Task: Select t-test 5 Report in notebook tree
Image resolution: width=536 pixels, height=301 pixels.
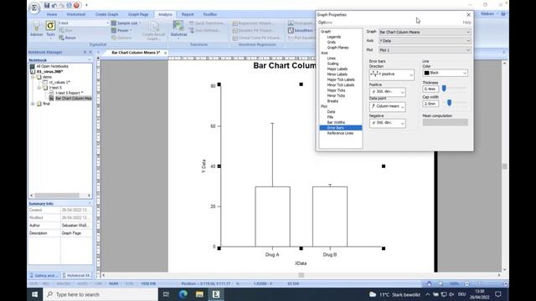Action: pos(69,93)
